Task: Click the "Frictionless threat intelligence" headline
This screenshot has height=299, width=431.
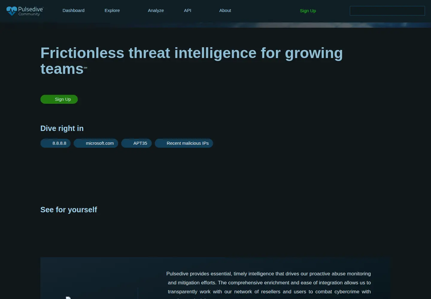Action: click(192, 61)
